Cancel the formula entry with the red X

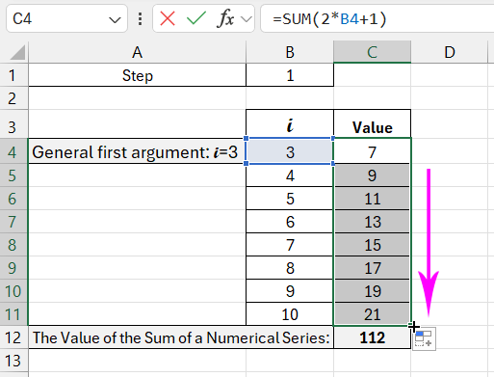[x=168, y=18]
